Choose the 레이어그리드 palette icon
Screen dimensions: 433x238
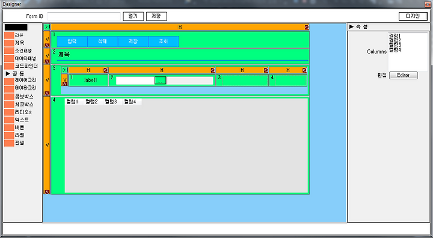9,81
